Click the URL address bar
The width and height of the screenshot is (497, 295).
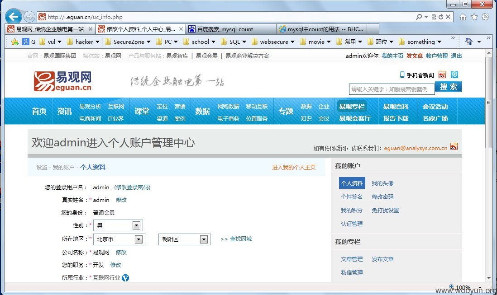click(225, 17)
